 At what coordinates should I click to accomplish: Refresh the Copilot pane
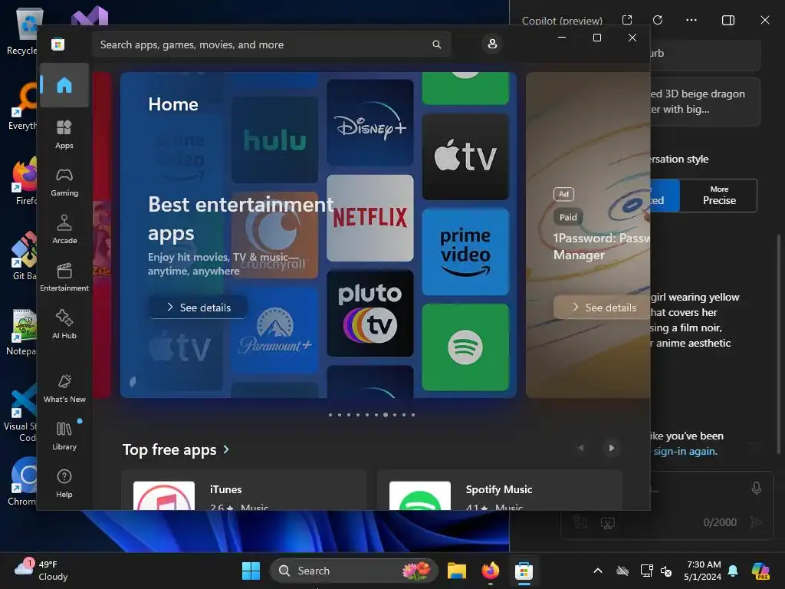click(658, 20)
